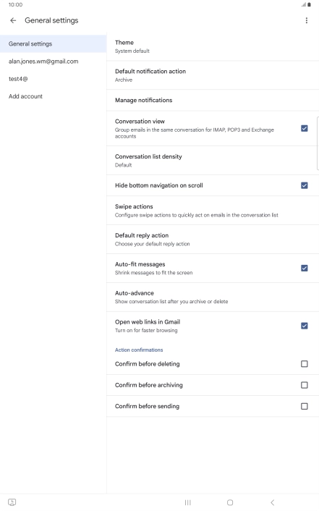Uncheck Hide bottom navigation on scroll
This screenshot has height=511, width=319.
pyautogui.click(x=304, y=185)
